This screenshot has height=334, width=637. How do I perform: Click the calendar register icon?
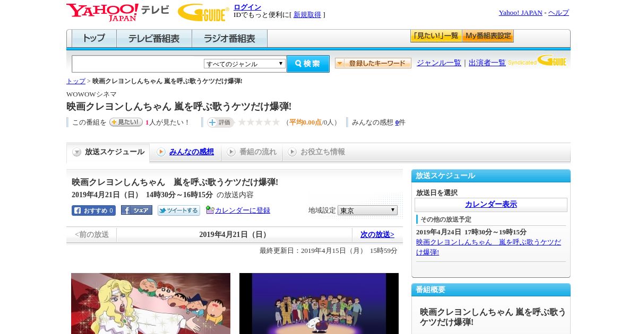210,210
